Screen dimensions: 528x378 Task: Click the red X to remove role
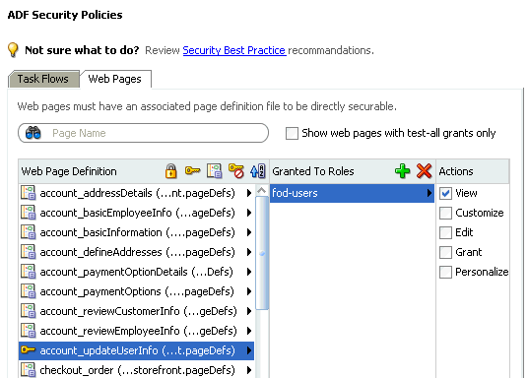pos(424,171)
